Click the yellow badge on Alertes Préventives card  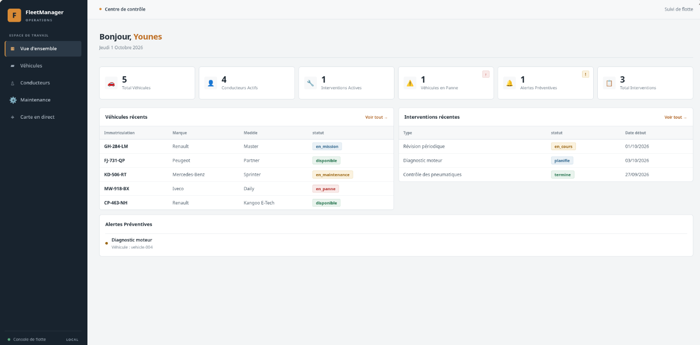(x=586, y=74)
